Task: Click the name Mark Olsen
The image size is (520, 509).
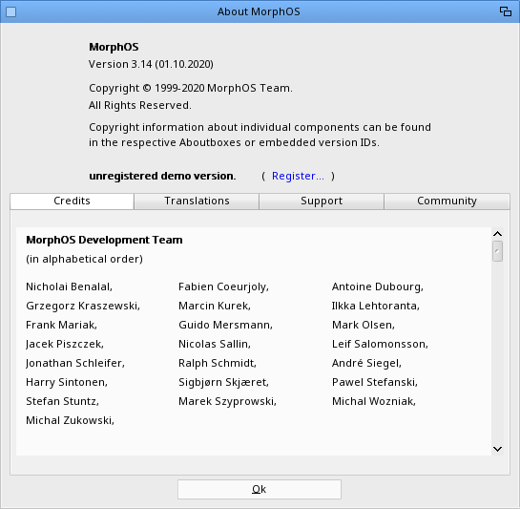Action: pyautogui.click(x=364, y=325)
